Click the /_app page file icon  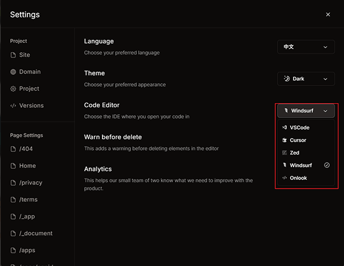[13, 217]
